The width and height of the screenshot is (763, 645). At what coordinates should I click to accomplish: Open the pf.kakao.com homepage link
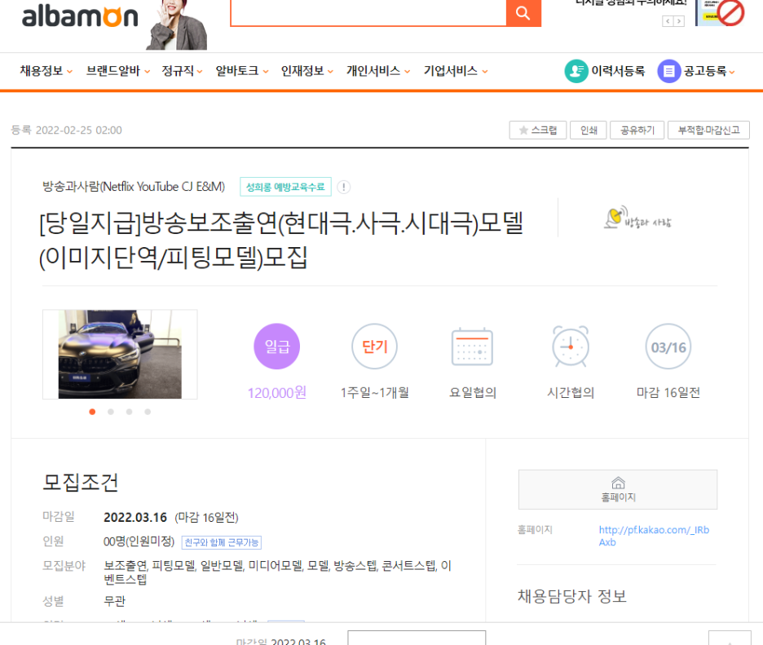tap(654, 536)
